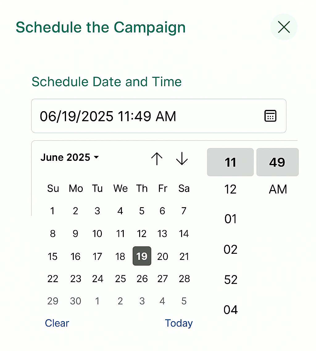
Task: Go to previous month with up arrow
Action: click(157, 159)
